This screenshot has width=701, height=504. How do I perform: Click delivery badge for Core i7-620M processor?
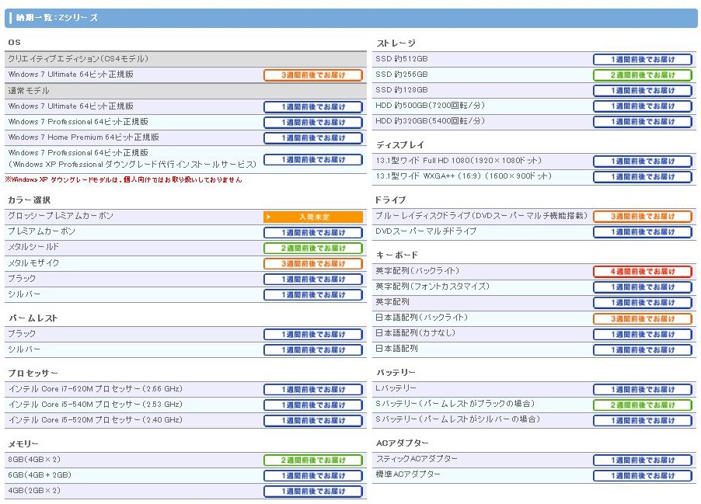pos(313,390)
